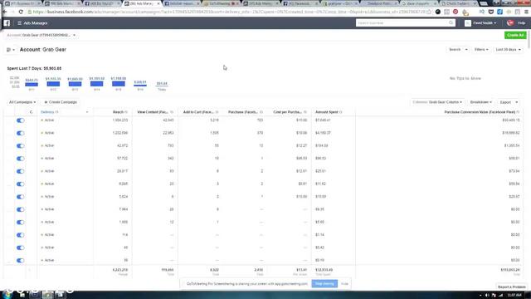Click the magnifier icon in business search

[x=451, y=22]
